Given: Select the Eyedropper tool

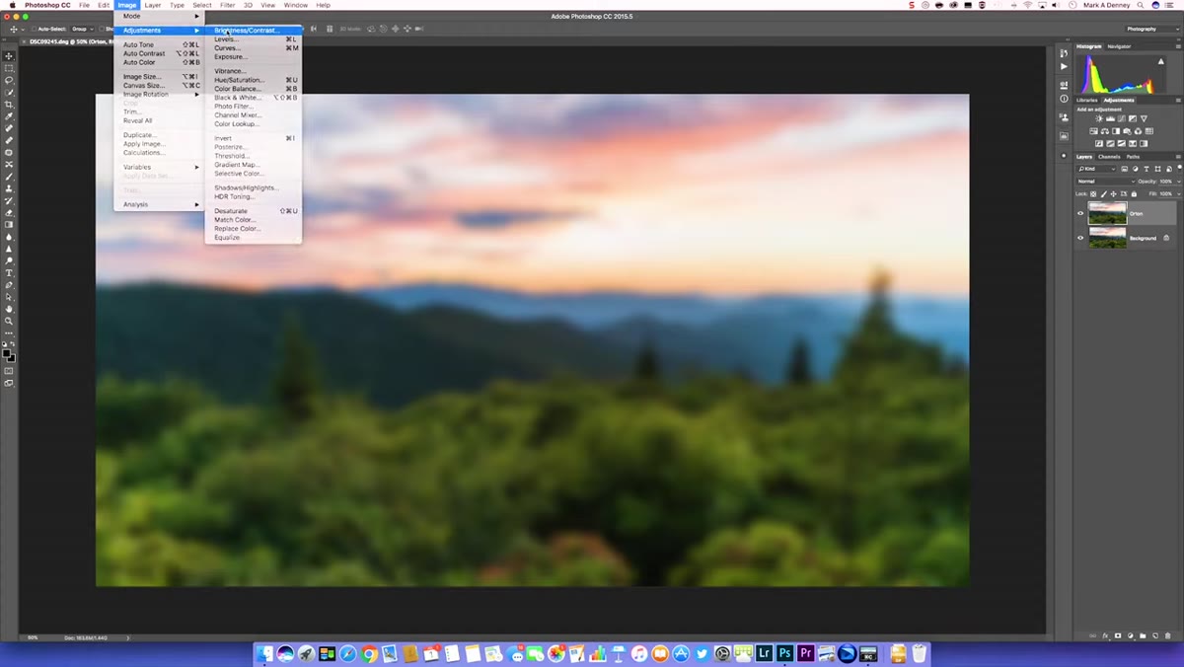Looking at the screenshot, I should coord(9,116).
